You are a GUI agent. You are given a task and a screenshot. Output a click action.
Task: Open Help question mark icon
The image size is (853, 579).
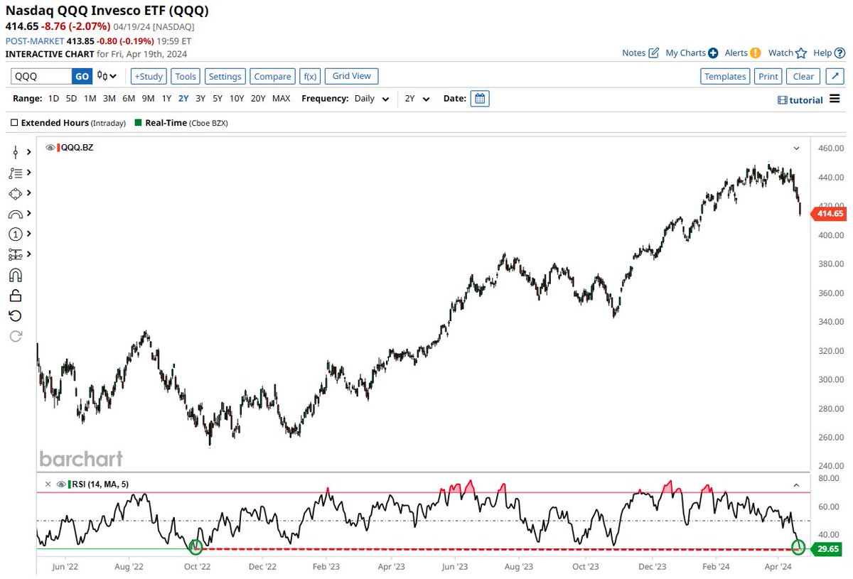(x=839, y=53)
